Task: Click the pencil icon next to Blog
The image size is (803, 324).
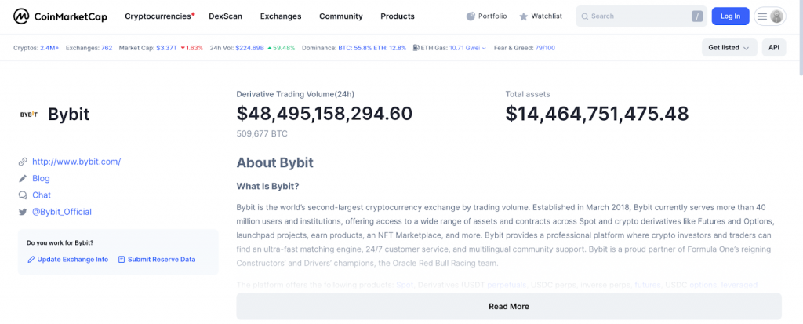Action: pos(23,179)
